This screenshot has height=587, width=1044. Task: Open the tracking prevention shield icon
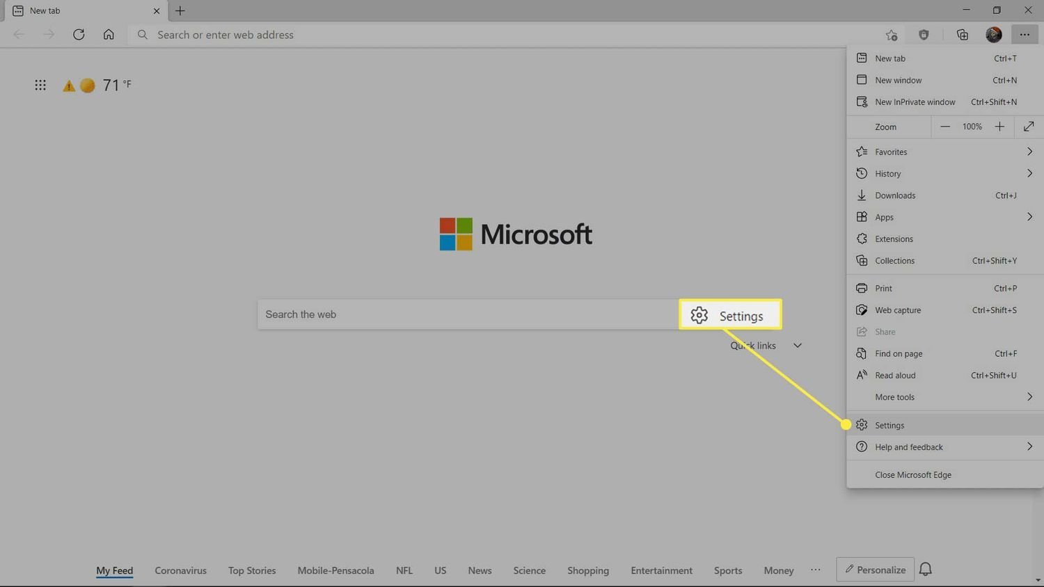[x=924, y=35]
